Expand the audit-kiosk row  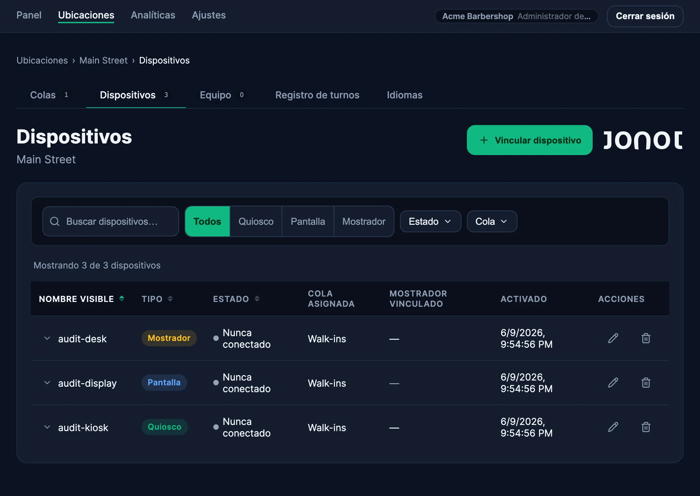pos(47,427)
